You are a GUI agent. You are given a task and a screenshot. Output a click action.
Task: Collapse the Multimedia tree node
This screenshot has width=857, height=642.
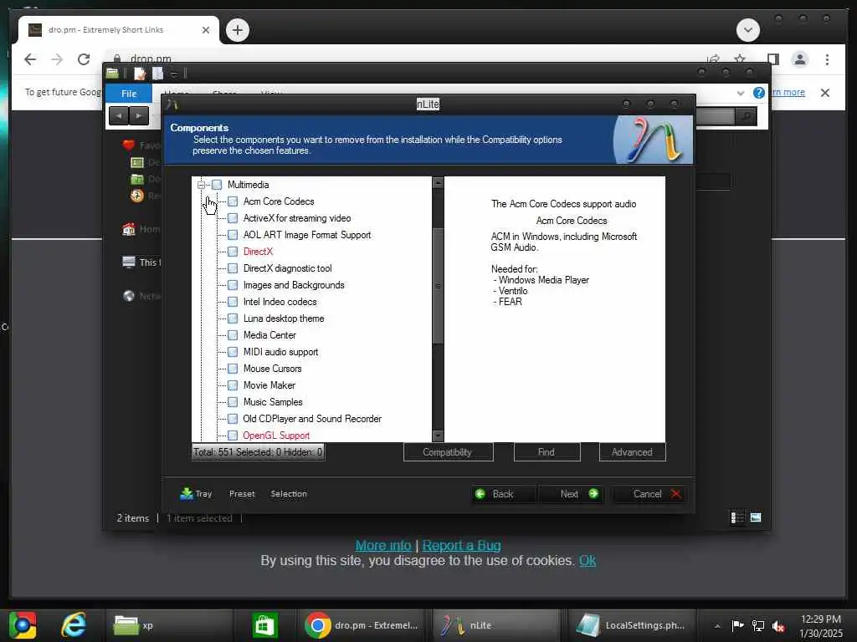coord(201,185)
